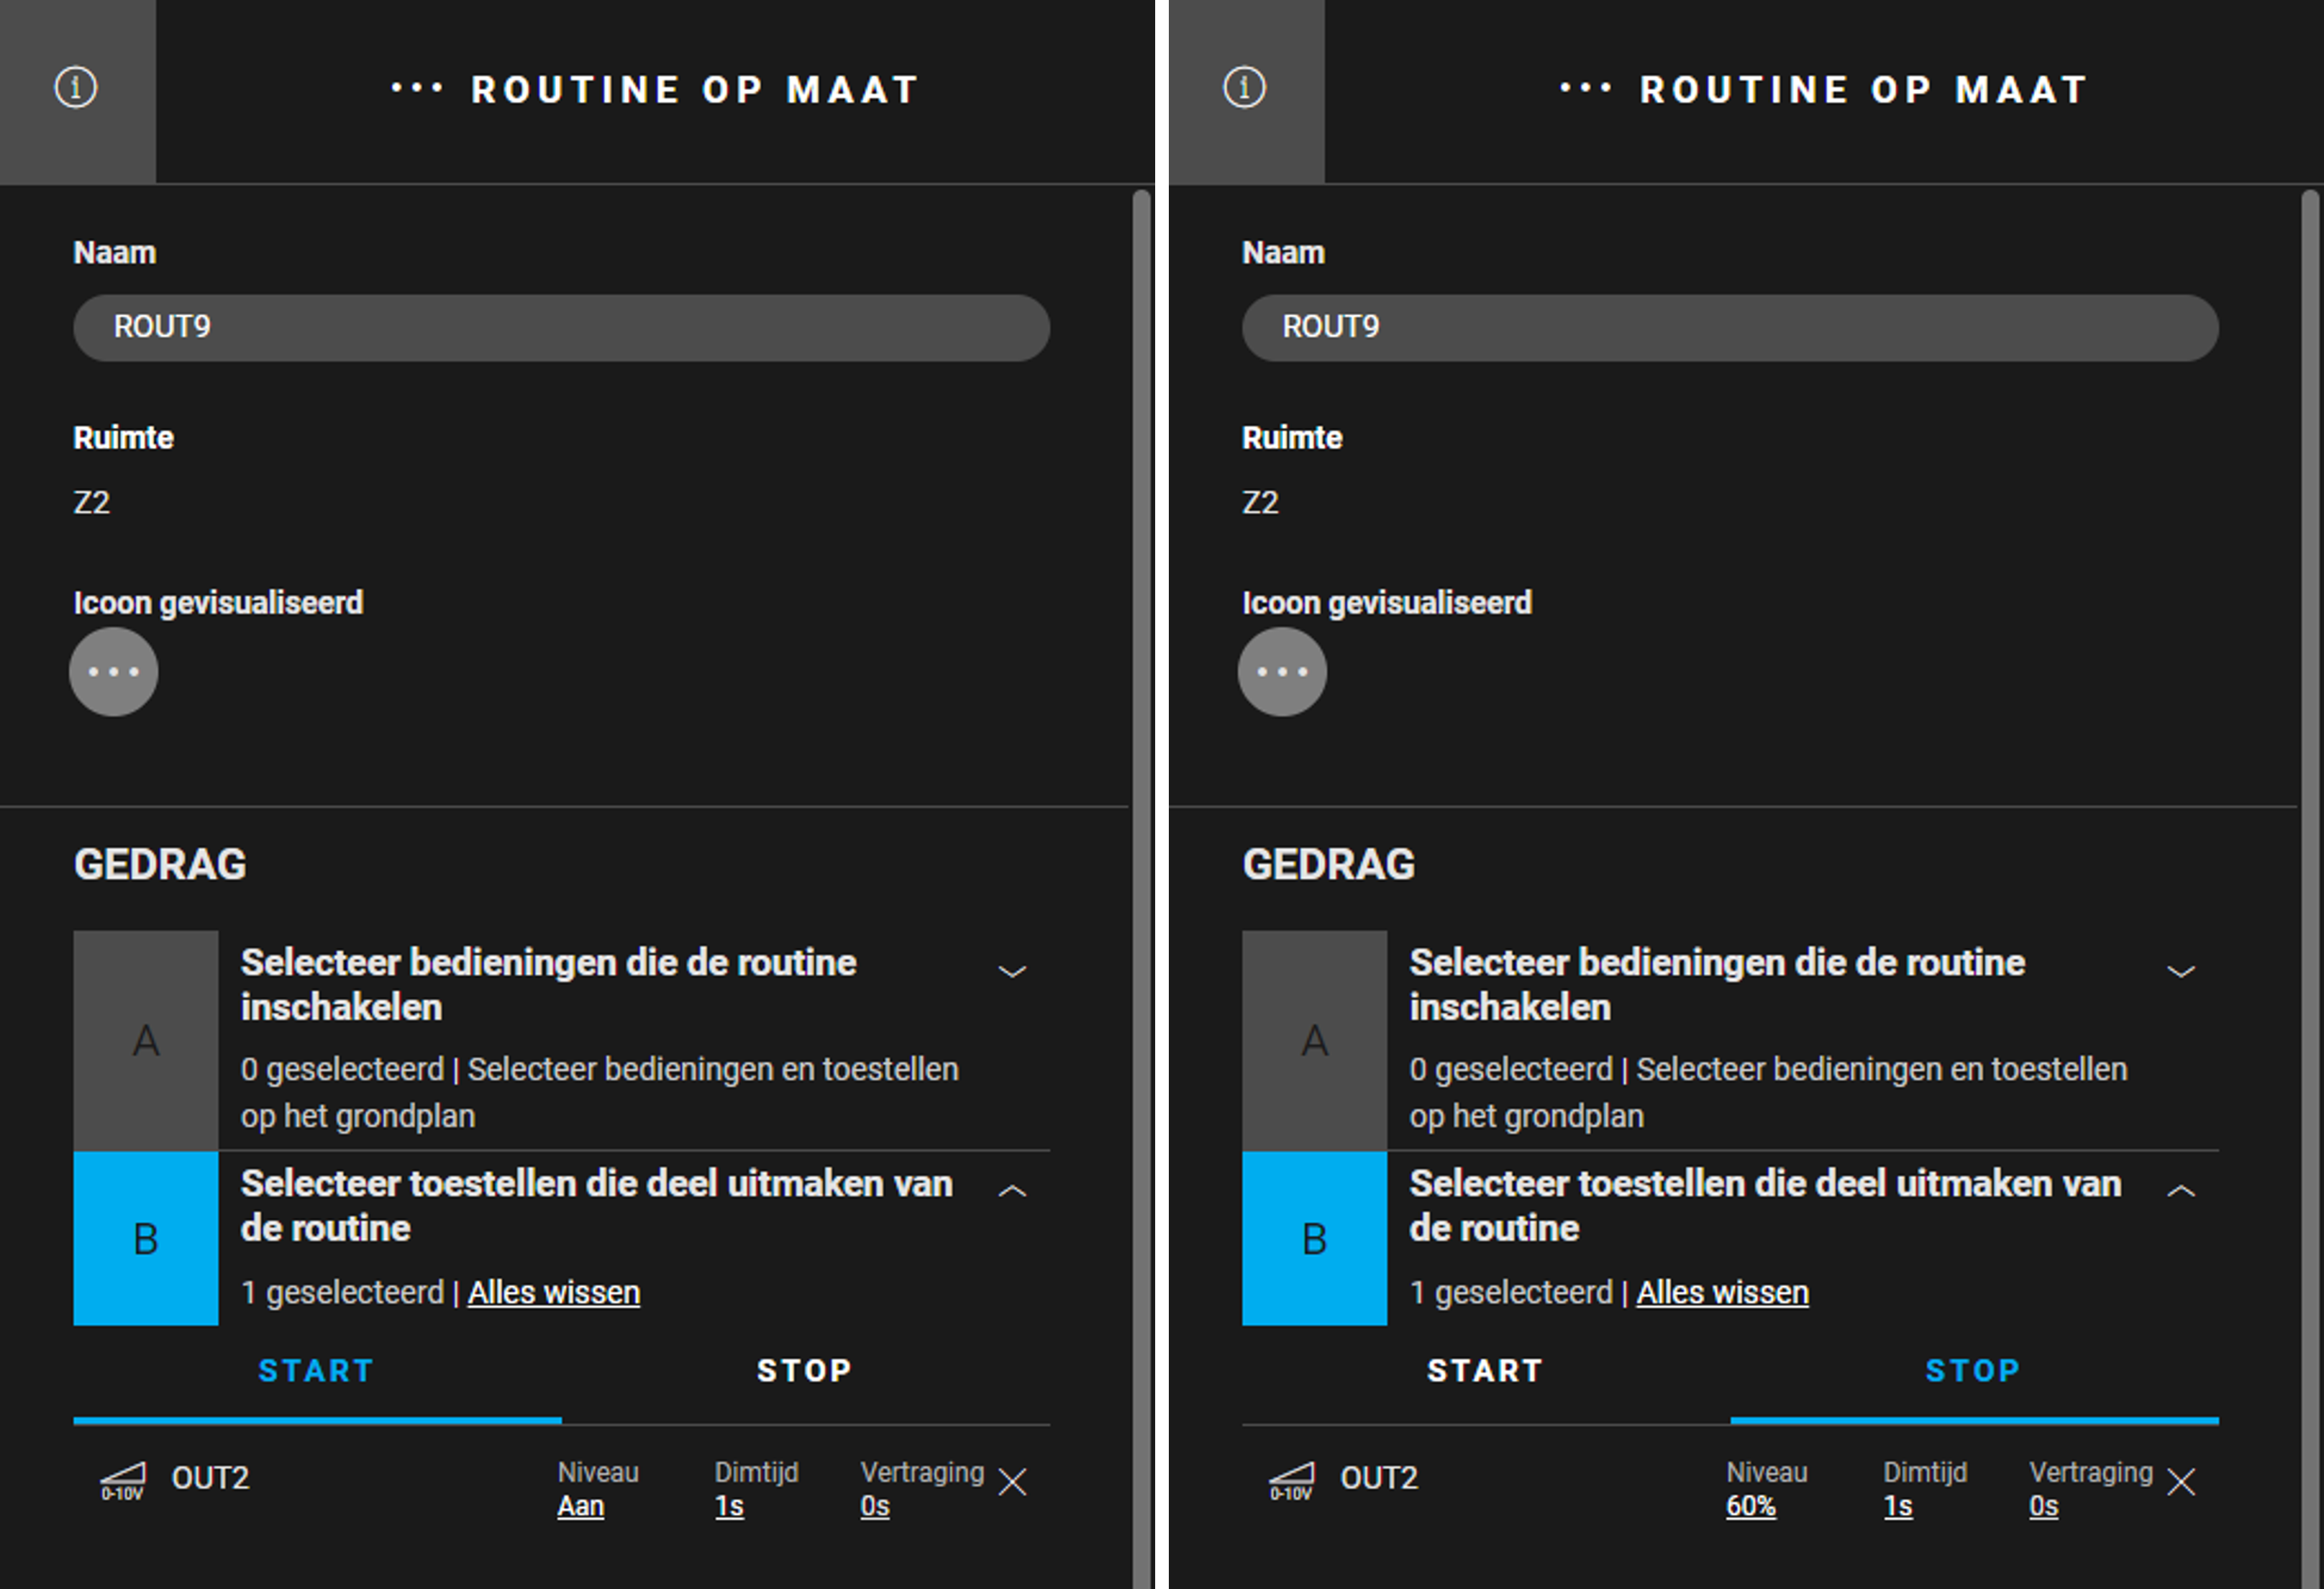Click Alles wissen link in left panel
The width and height of the screenshot is (2324, 1589).
point(554,1293)
